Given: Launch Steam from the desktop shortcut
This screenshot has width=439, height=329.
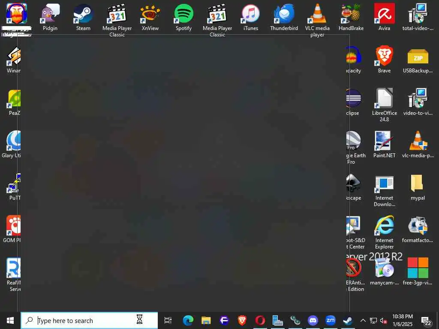Looking at the screenshot, I should coord(83,17).
